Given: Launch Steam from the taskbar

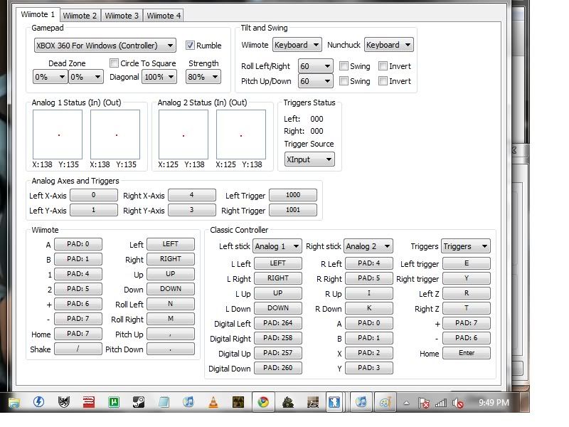Looking at the screenshot, I should tap(139, 402).
